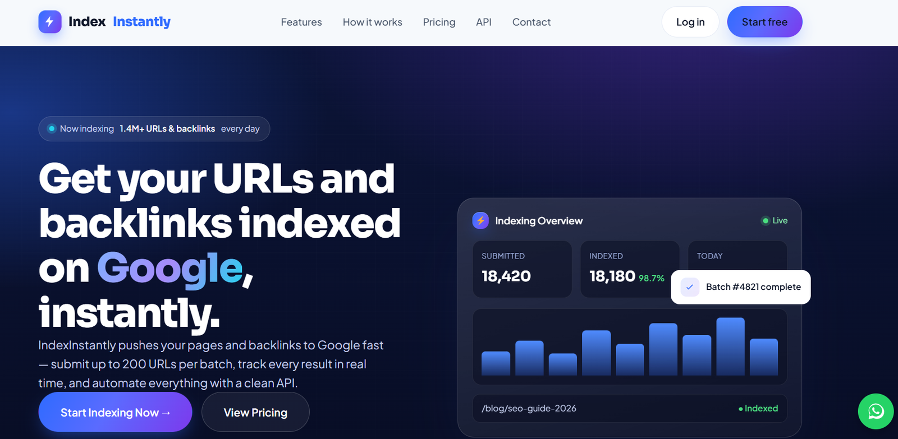Click the SUBMITTED 18,420 stat card
Screen dimensions: 898x439
pos(522,269)
